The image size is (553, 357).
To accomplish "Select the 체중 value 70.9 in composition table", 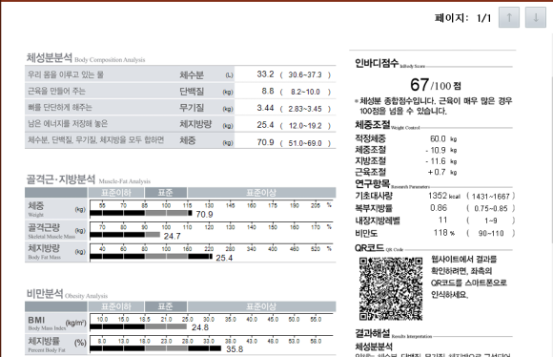I will pyautogui.click(x=265, y=142).
